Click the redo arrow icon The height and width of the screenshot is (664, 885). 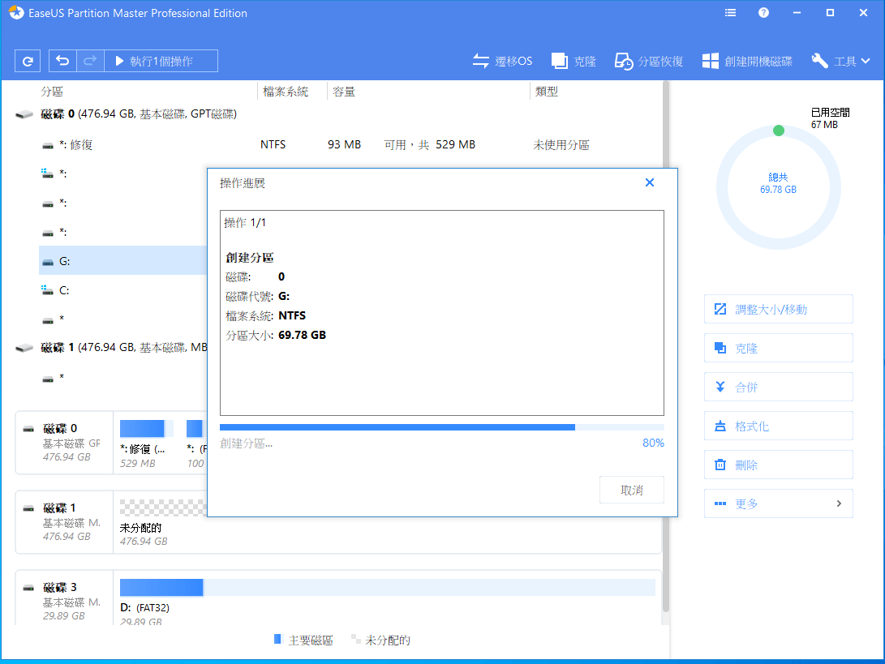point(89,61)
